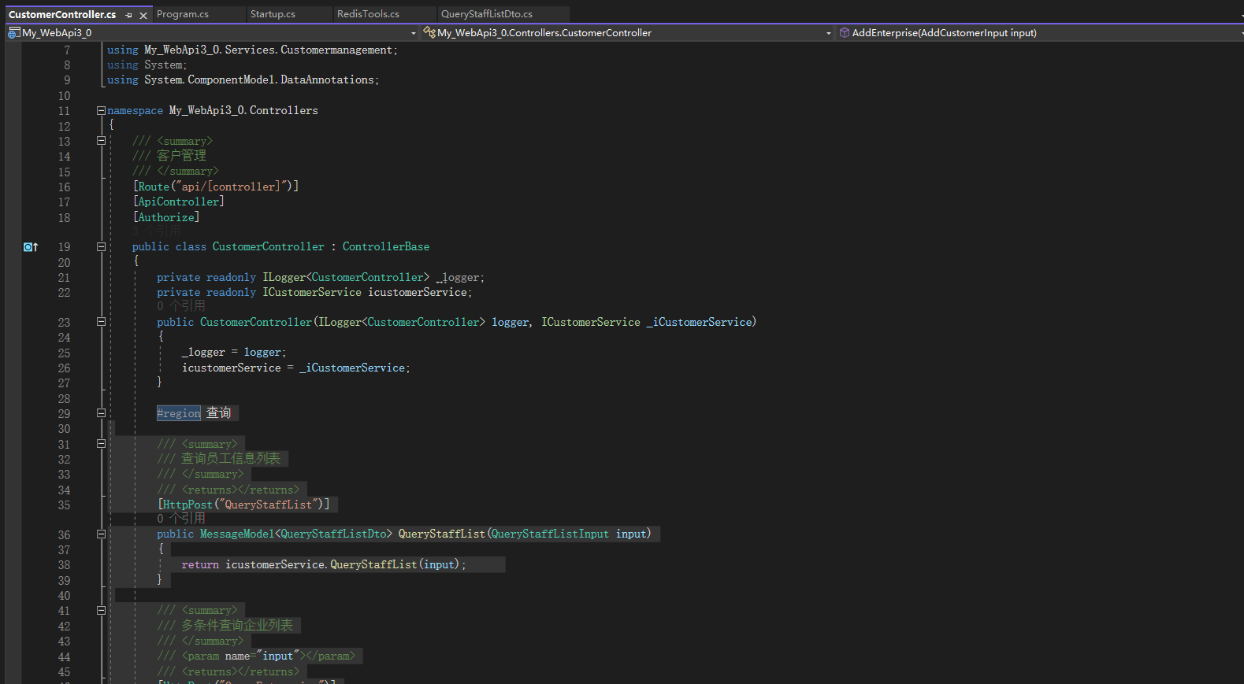Click the icustomerService assignment on line 26
The height and width of the screenshot is (684, 1244).
tap(295, 368)
